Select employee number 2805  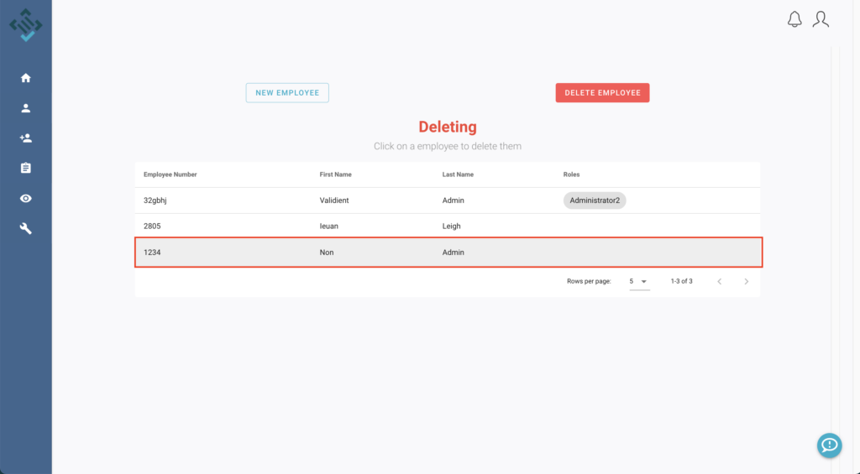click(x=152, y=226)
